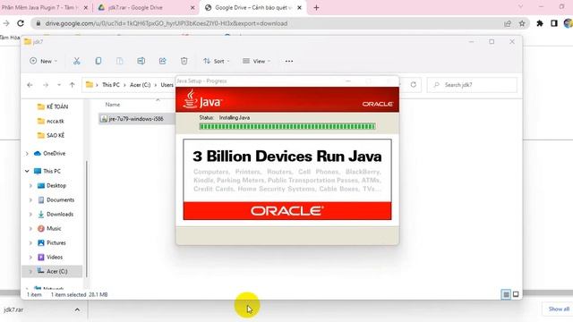Viewport: 573px width, 322px height.
Task: Expand the Desktop tree node
Action: [30, 185]
